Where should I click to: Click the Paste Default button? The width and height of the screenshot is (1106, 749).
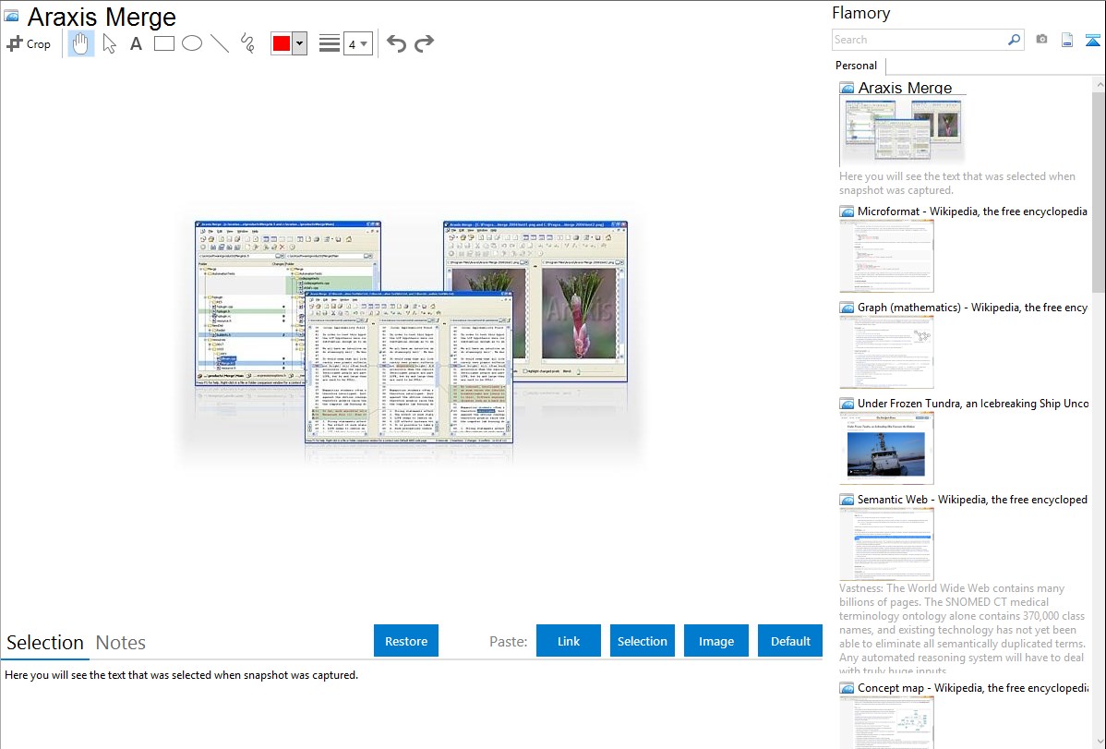pos(790,641)
